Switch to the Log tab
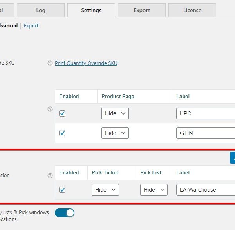The width and height of the screenshot is (235, 230). click(x=41, y=10)
